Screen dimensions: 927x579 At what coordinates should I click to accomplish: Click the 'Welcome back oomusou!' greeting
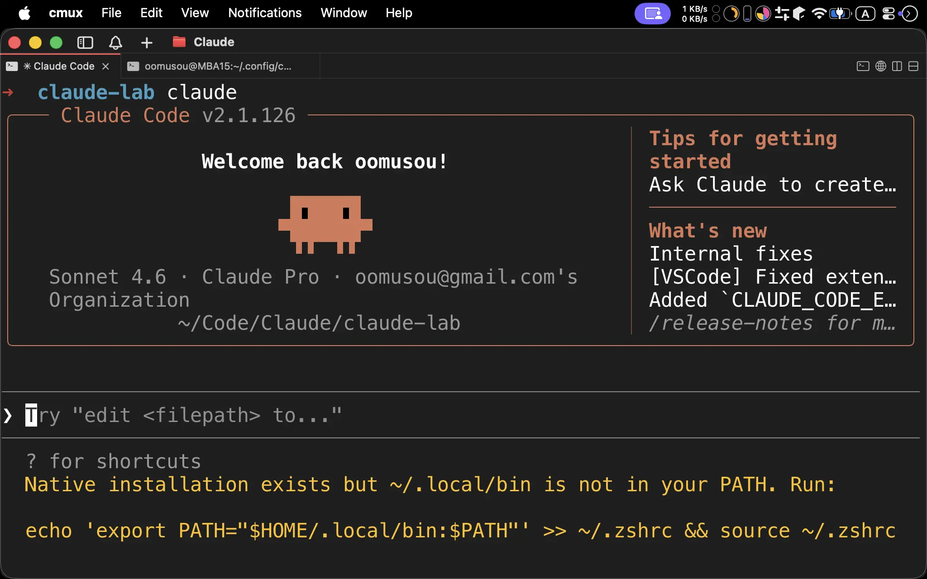(325, 161)
